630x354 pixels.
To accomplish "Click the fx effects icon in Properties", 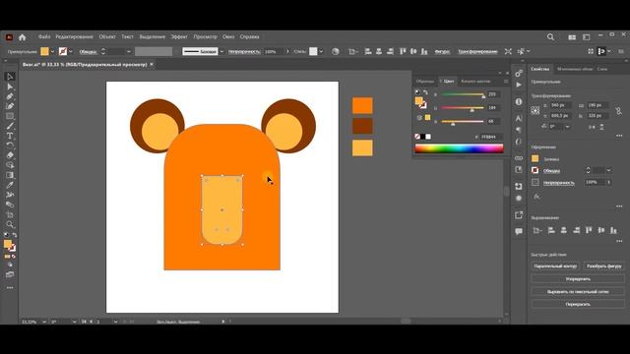I will point(536,197).
